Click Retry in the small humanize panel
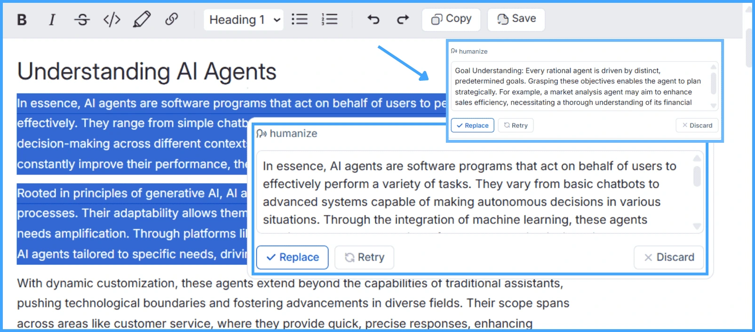Image resolution: width=755 pixels, height=332 pixels. click(x=516, y=125)
